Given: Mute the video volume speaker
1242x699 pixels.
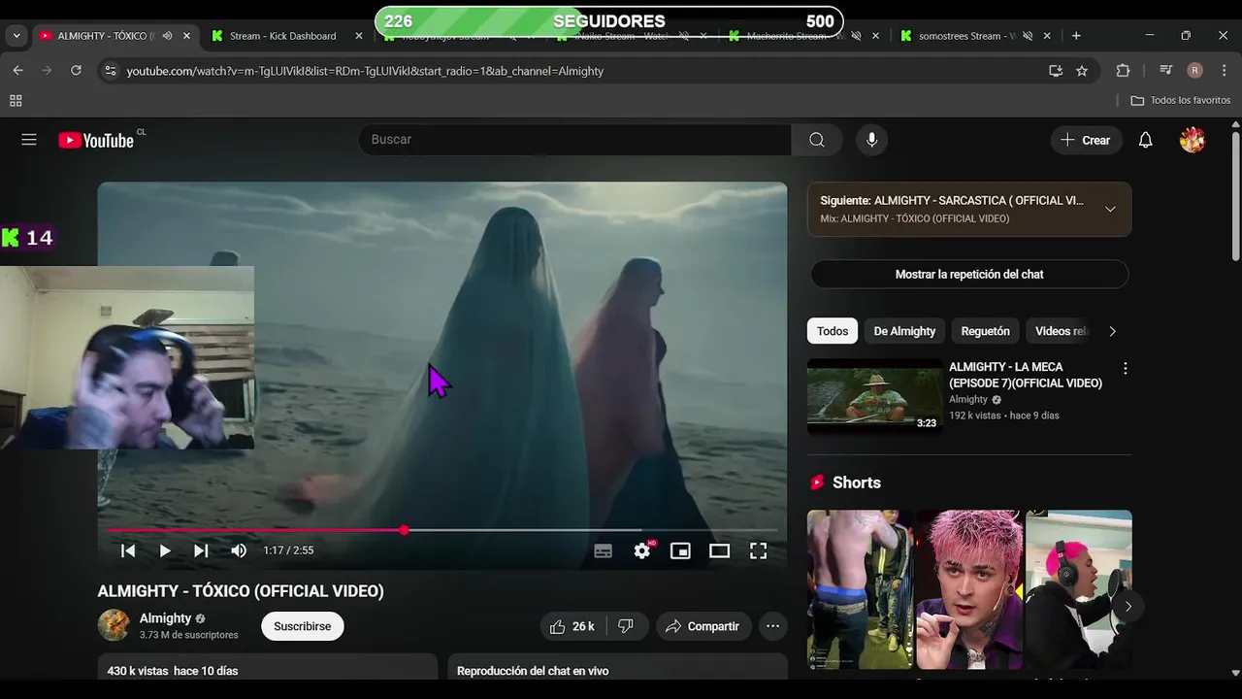Looking at the screenshot, I should click(239, 550).
